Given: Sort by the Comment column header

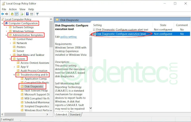Looking at the screenshot, I should tap(182, 25).
